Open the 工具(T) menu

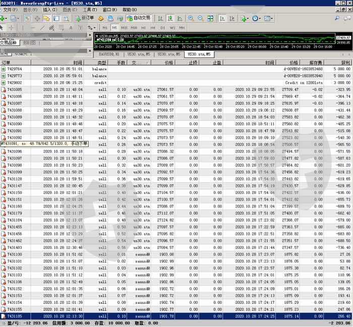click(90, 10)
